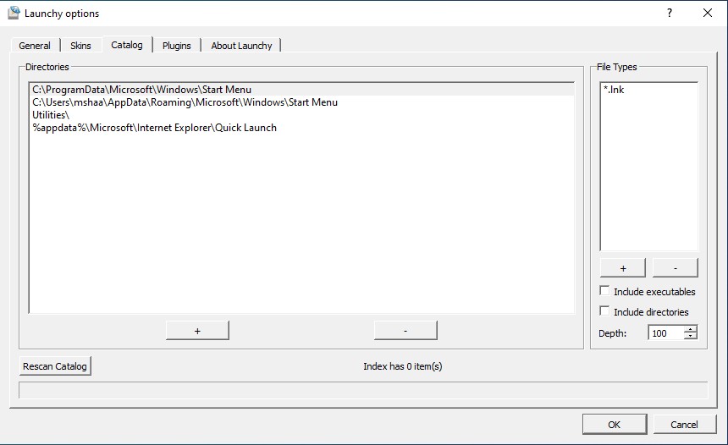Confirm the settings with the OK button
728x445 pixels.
tap(615, 424)
